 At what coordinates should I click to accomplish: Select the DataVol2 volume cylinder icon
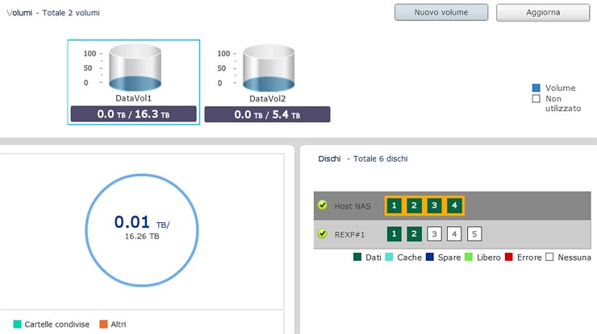(269, 68)
